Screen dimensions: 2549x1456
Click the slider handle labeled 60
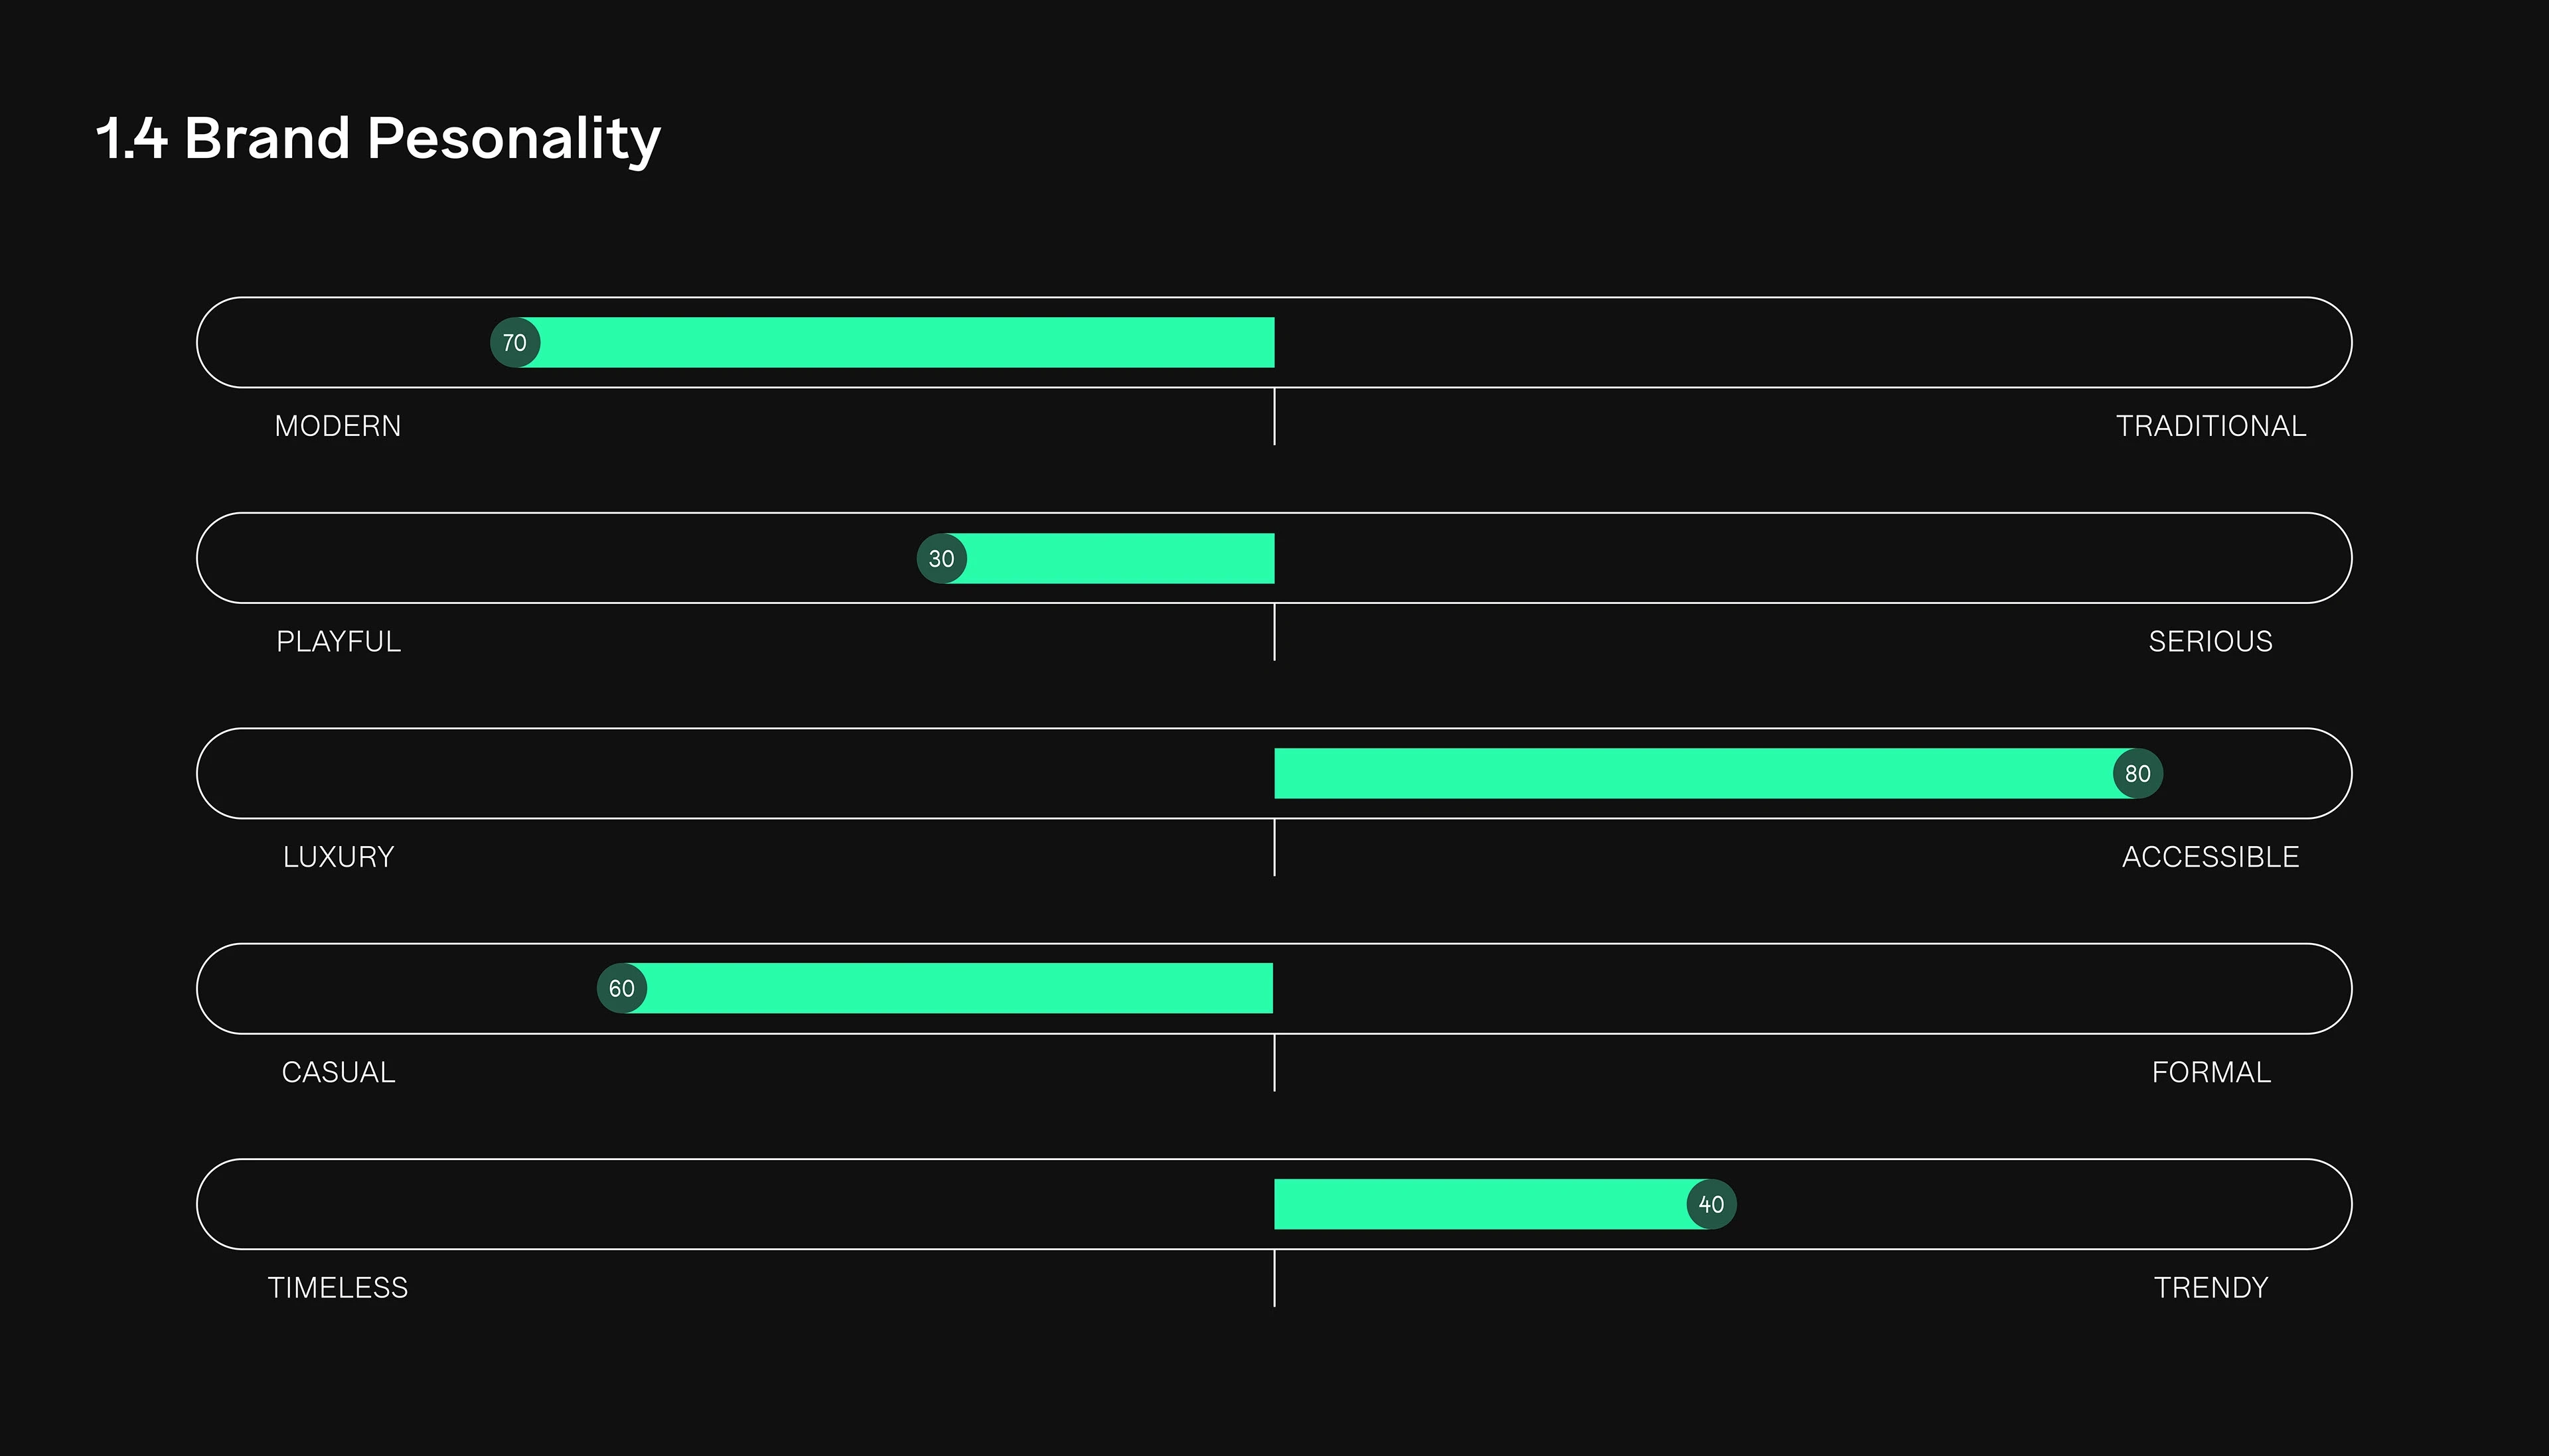(x=622, y=989)
